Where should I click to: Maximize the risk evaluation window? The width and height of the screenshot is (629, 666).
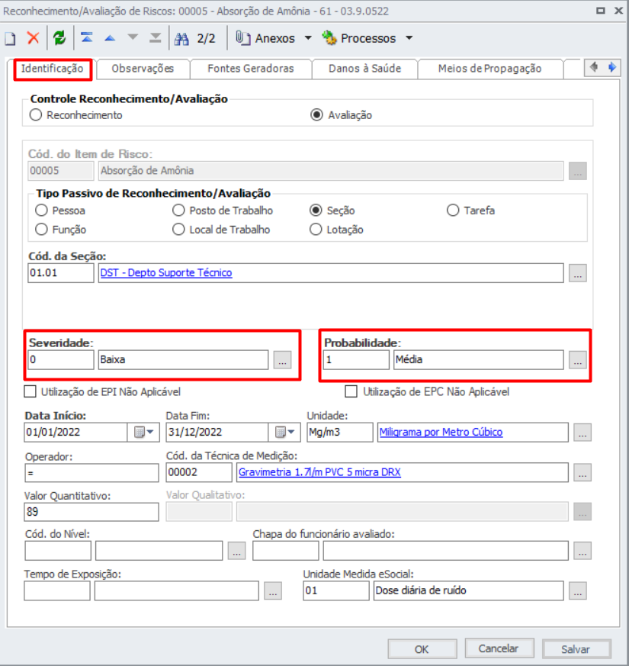601,11
